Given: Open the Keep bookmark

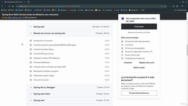Looking at the screenshot, I should (x=98, y=10).
